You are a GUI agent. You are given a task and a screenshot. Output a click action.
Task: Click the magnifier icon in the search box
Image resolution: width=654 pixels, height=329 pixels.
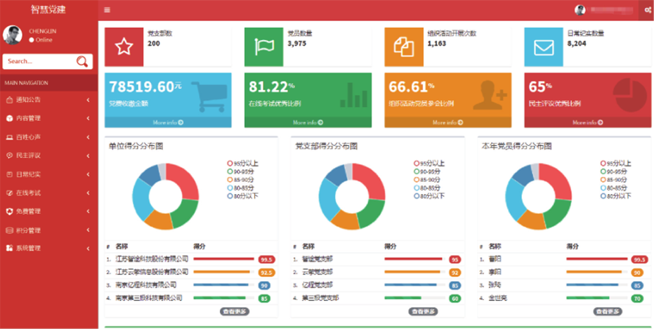[82, 62]
